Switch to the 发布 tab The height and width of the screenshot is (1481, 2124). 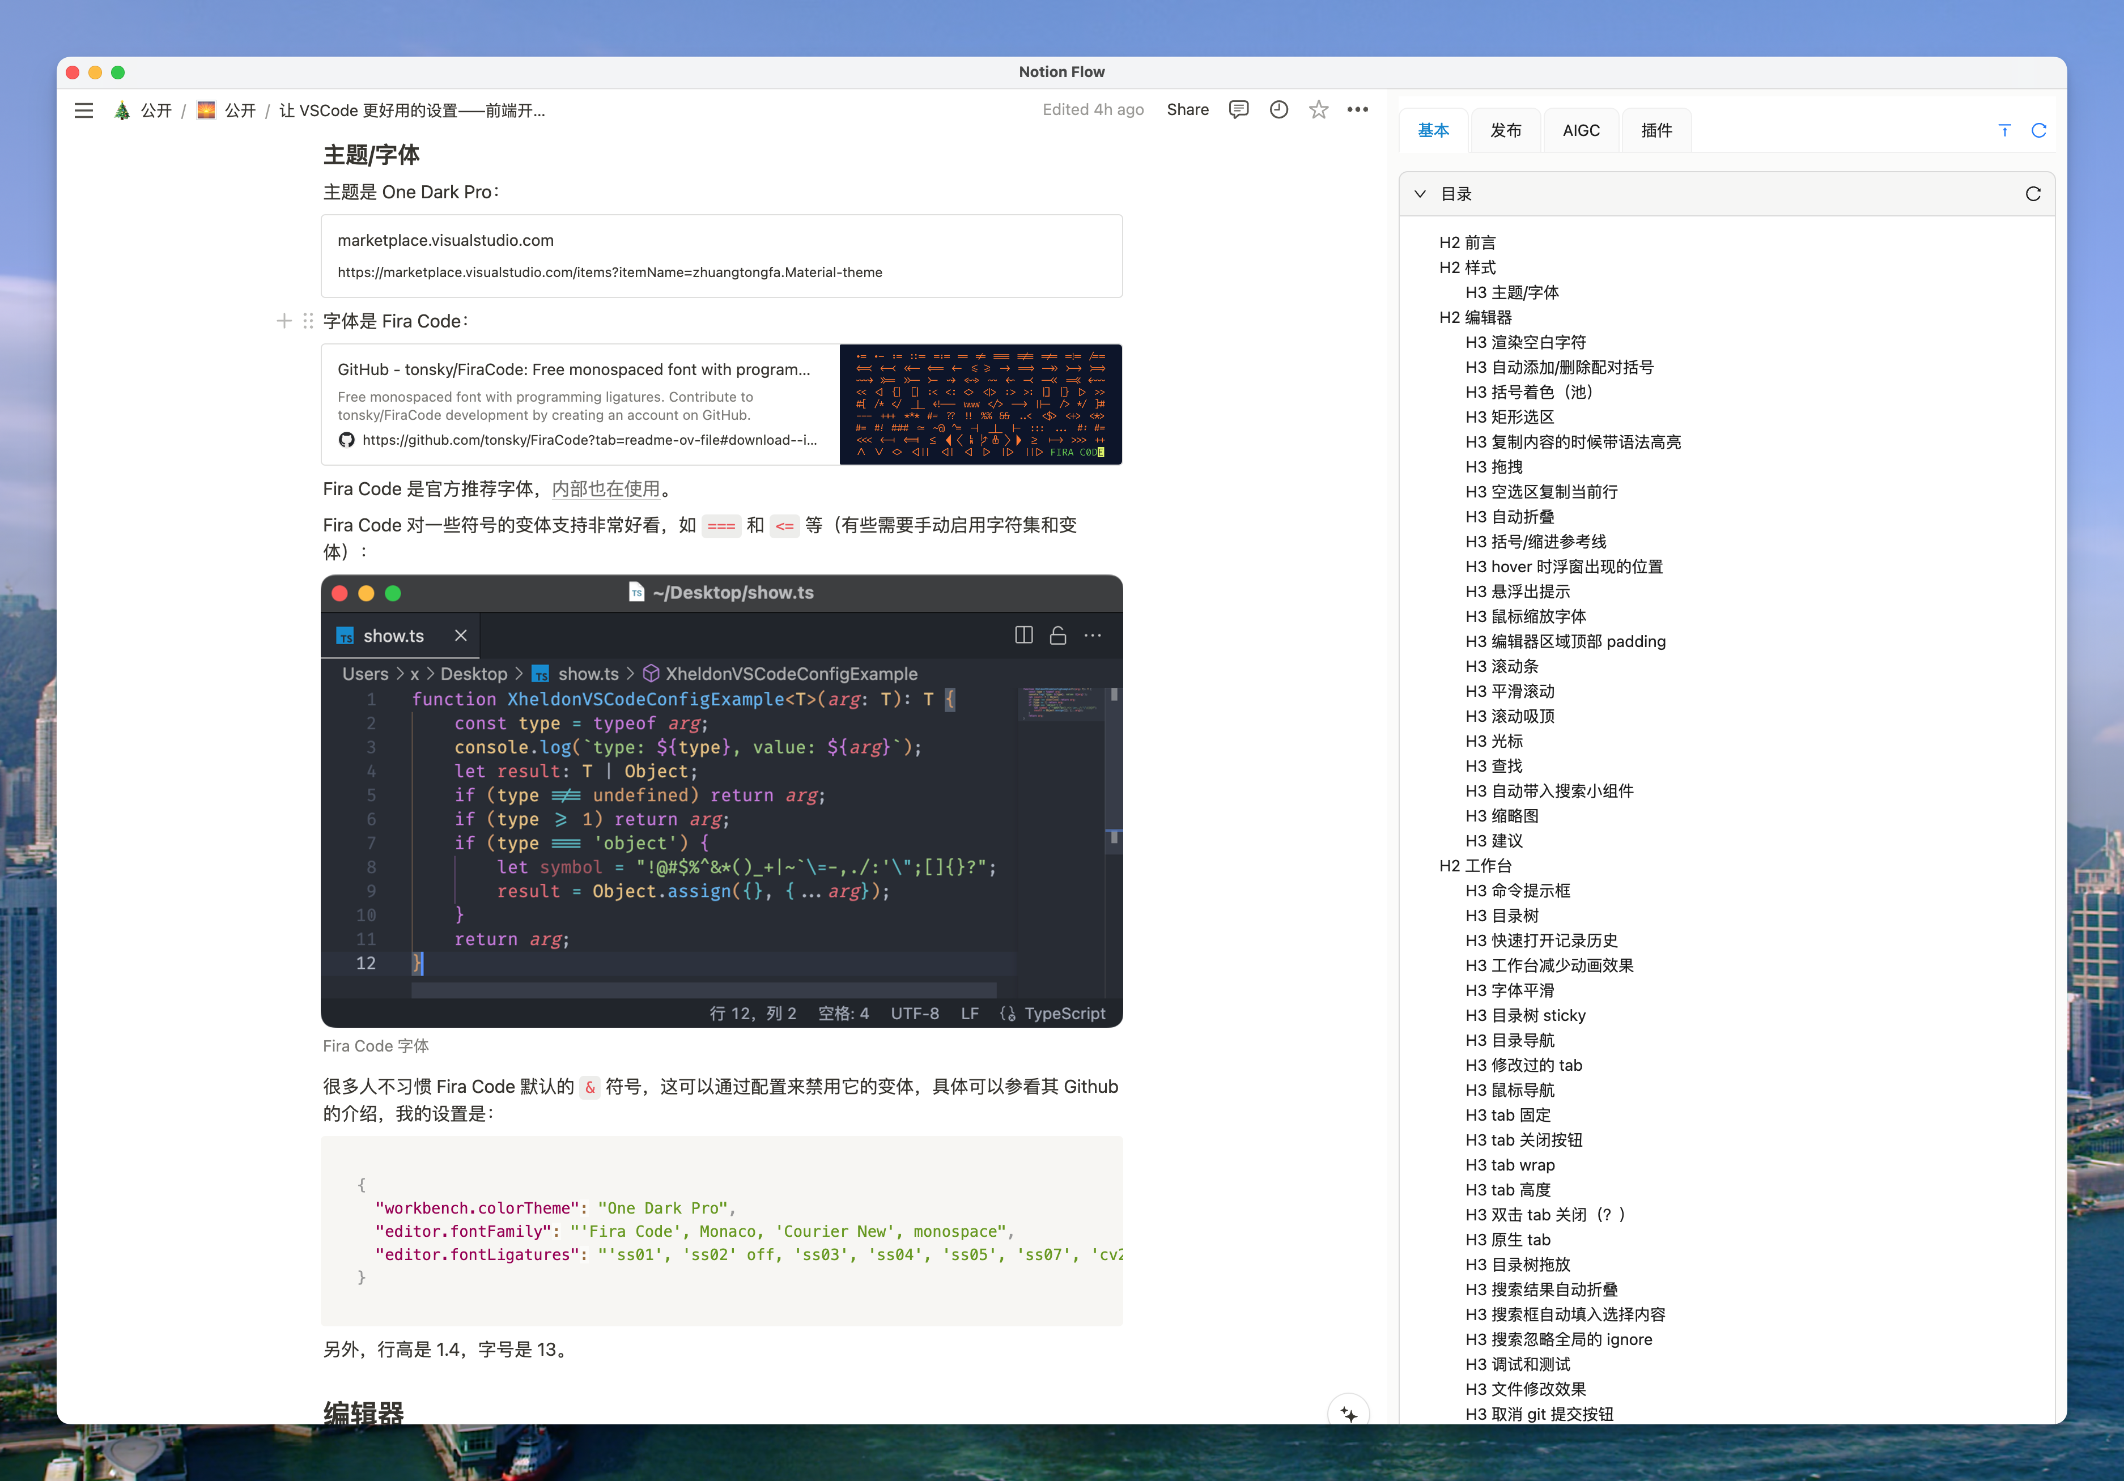pyautogui.click(x=1505, y=130)
